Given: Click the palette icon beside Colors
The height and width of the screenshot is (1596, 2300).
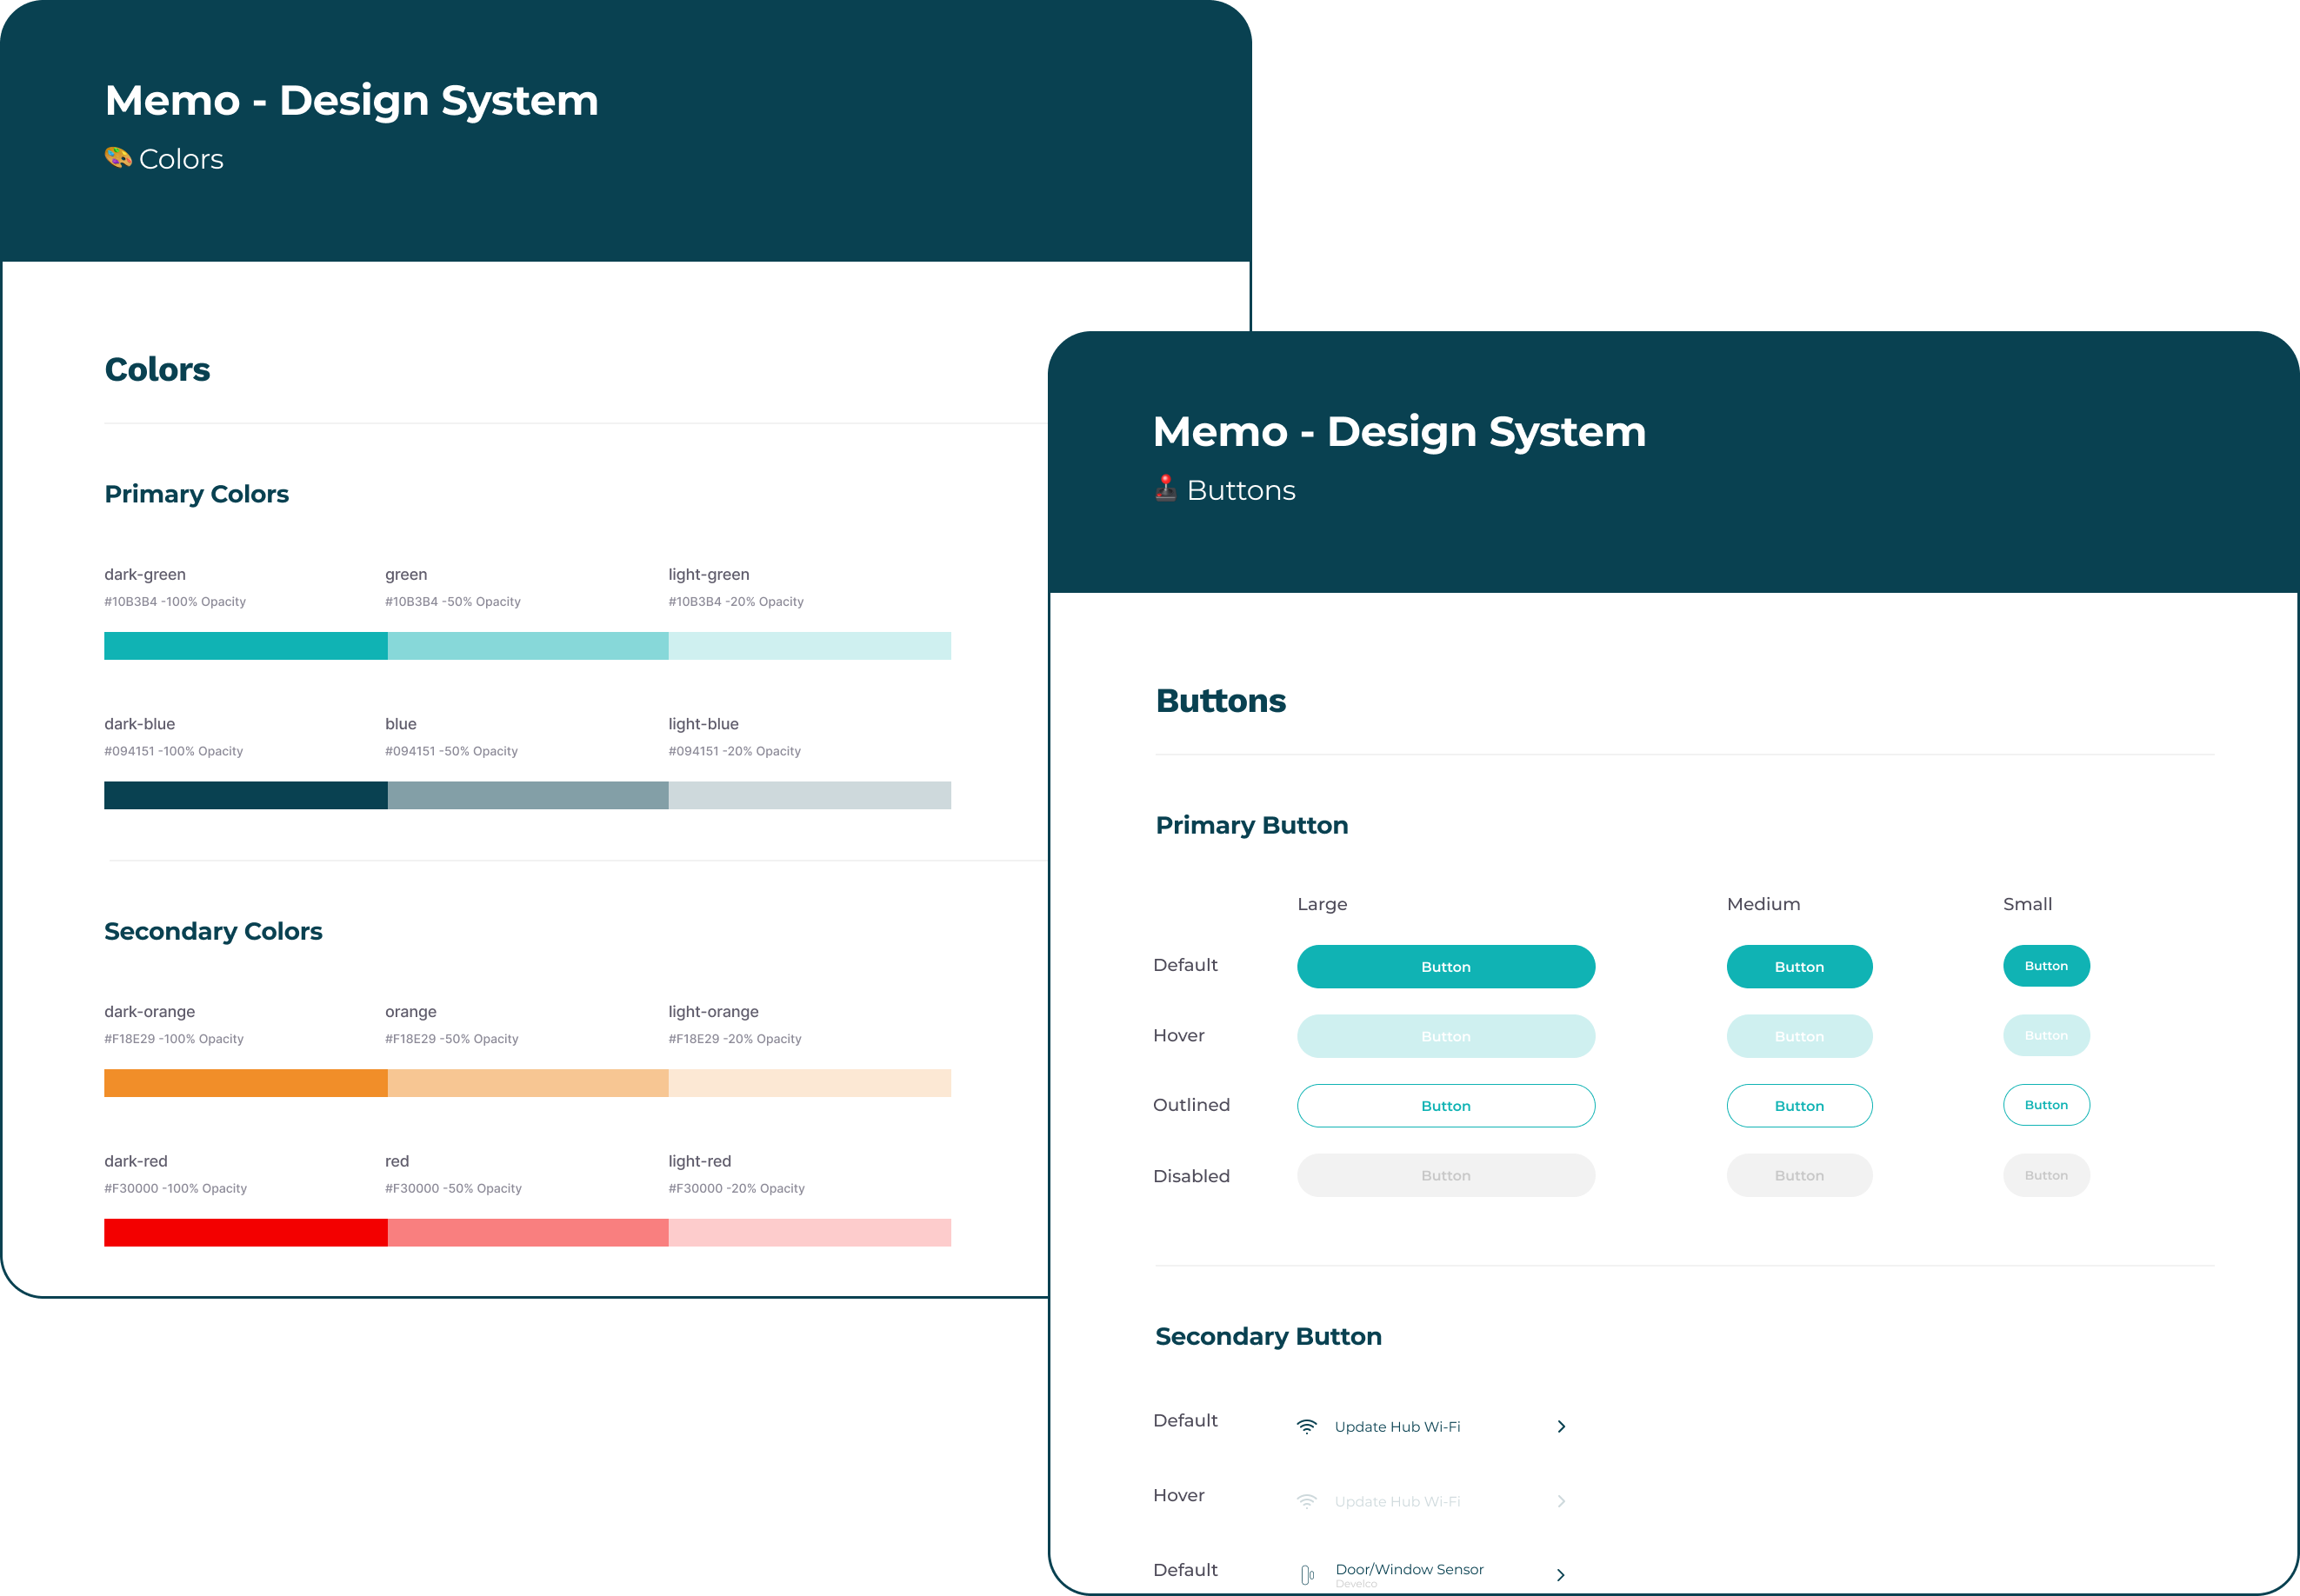Looking at the screenshot, I should click(118, 158).
